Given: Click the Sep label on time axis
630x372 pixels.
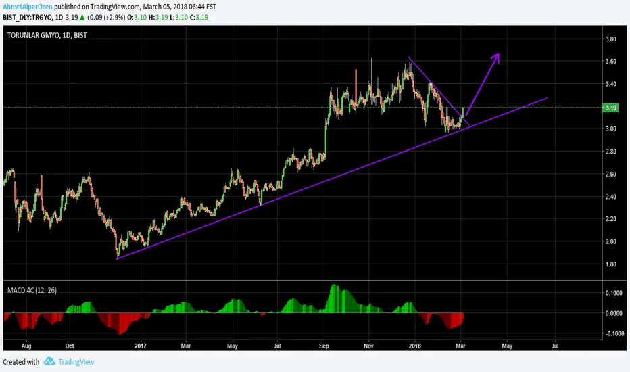Looking at the screenshot, I should 324,346.
